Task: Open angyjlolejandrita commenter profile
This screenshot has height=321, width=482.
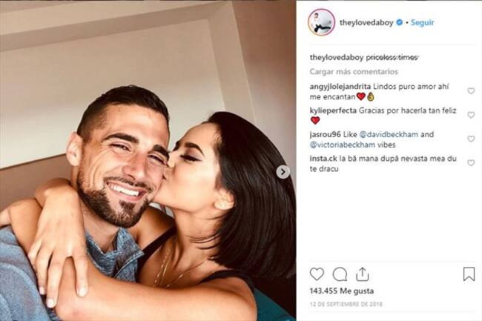Action: pos(340,87)
